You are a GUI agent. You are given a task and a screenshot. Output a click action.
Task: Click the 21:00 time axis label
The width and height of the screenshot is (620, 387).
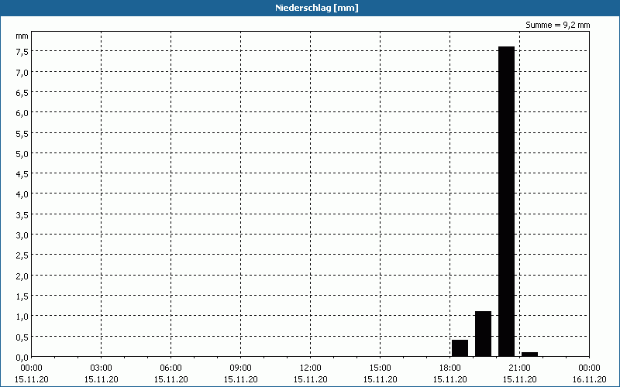pos(519,368)
